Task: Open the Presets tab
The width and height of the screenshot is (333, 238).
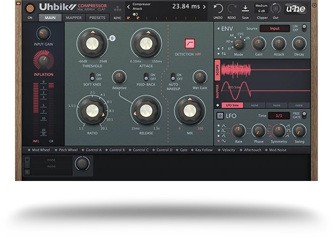Action: 97,18
